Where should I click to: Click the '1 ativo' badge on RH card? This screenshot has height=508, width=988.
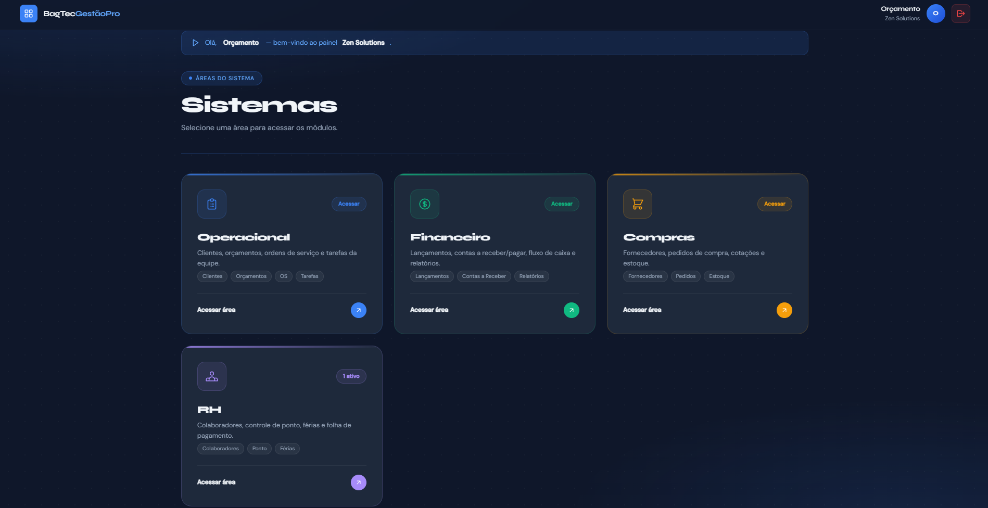[351, 376]
